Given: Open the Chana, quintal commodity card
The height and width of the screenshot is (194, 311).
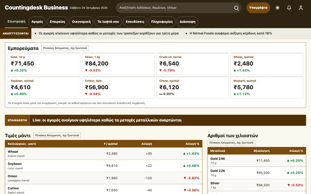Looking at the screenshot, I should (x=193, y=87).
